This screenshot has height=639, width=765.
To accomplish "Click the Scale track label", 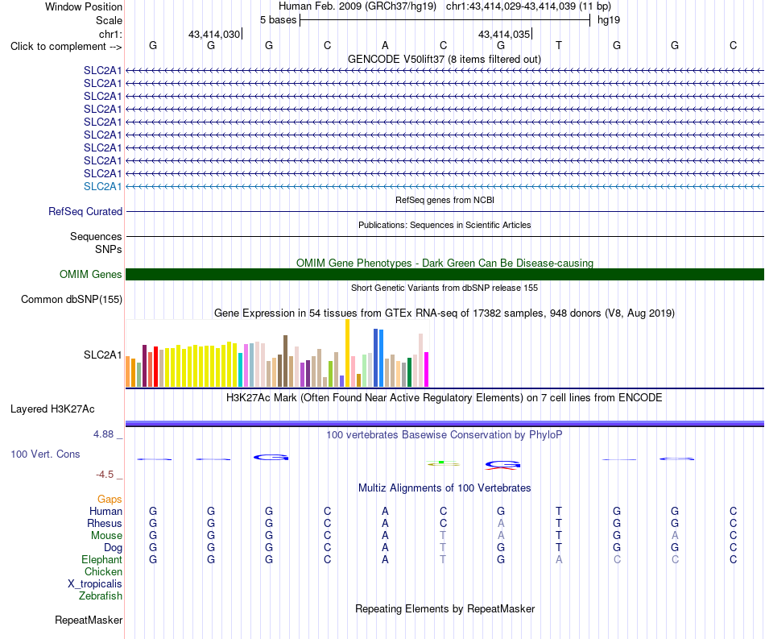I will tap(109, 20).
